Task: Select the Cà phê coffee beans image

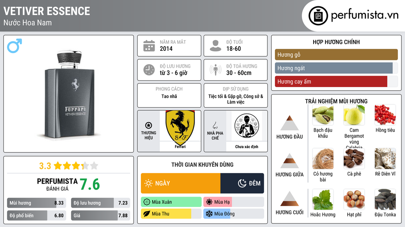Action: [354, 158]
